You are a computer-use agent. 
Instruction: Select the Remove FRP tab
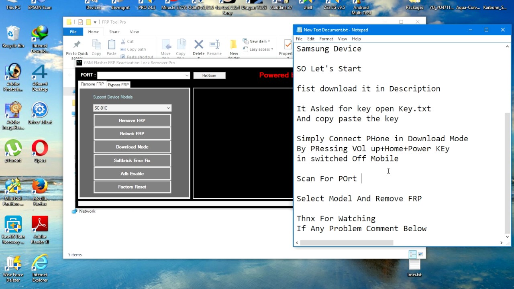point(92,84)
